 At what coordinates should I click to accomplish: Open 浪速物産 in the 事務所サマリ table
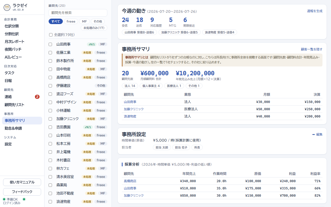(x=130, y=116)
